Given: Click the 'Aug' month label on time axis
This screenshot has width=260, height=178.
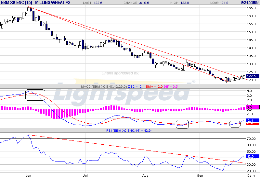Looking at the screenshot, I should 145,176.
